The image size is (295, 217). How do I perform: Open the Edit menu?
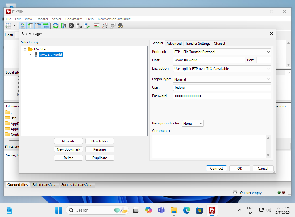pyautogui.click(x=18, y=19)
